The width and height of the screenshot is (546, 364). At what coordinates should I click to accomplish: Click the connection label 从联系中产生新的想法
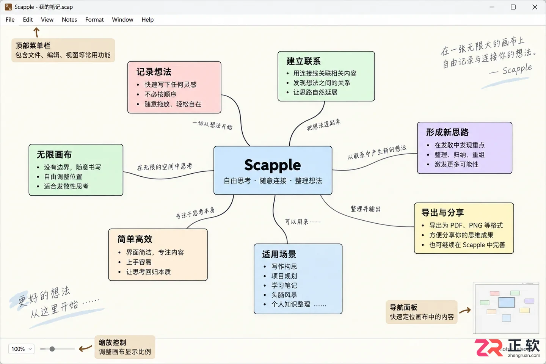pos(377,152)
